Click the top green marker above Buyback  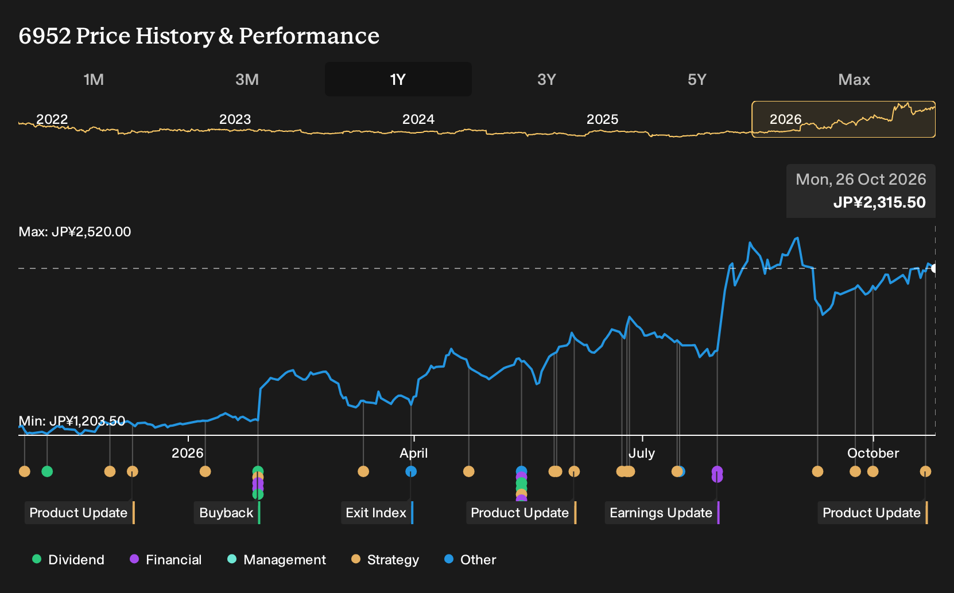point(258,471)
